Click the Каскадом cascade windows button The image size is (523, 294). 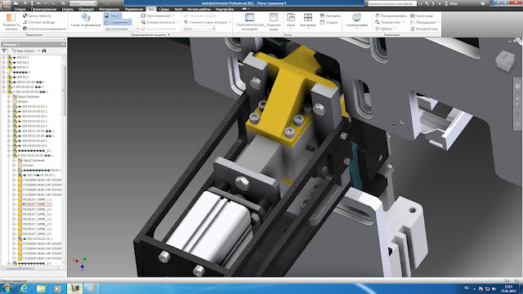point(330,16)
